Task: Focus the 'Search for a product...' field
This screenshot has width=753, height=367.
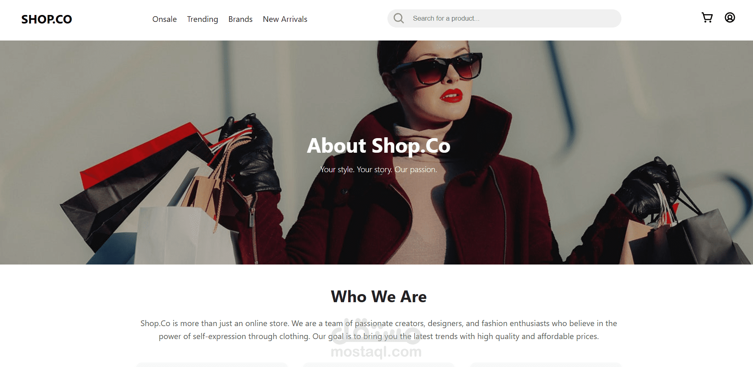Action: (x=504, y=18)
